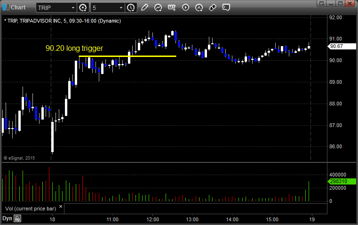The width and height of the screenshot is (358, 225).
Task: Minimize the Chart window
Action: [x=331, y=3]
